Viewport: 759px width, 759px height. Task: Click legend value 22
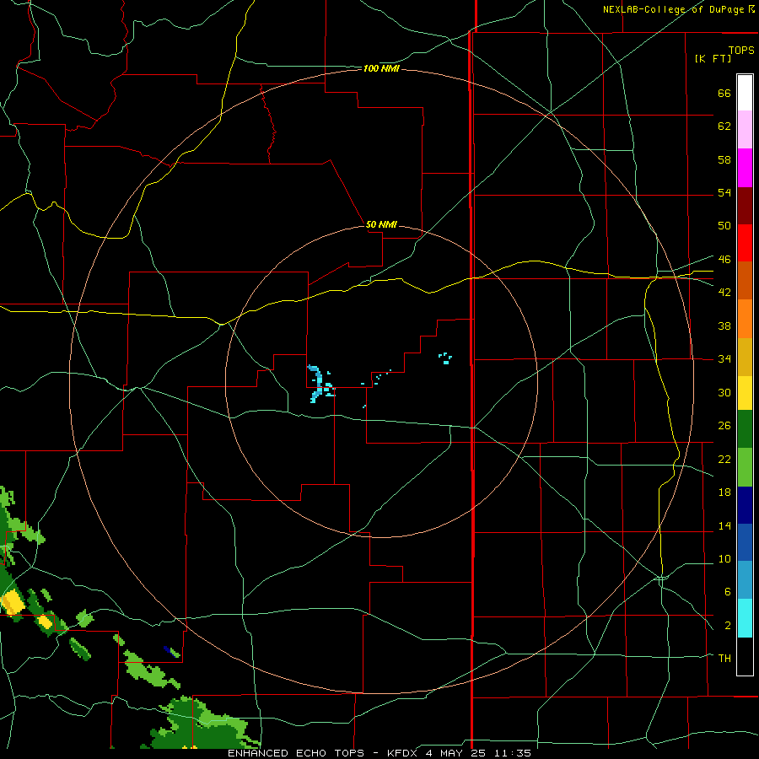click(x=724, y=459)
